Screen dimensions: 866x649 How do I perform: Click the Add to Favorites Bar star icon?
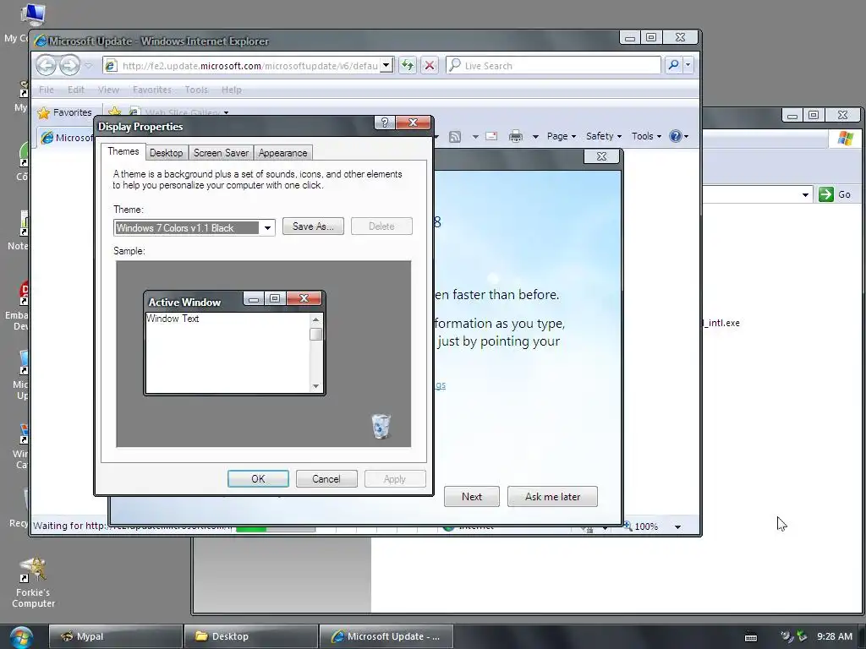tap(114, 112)
